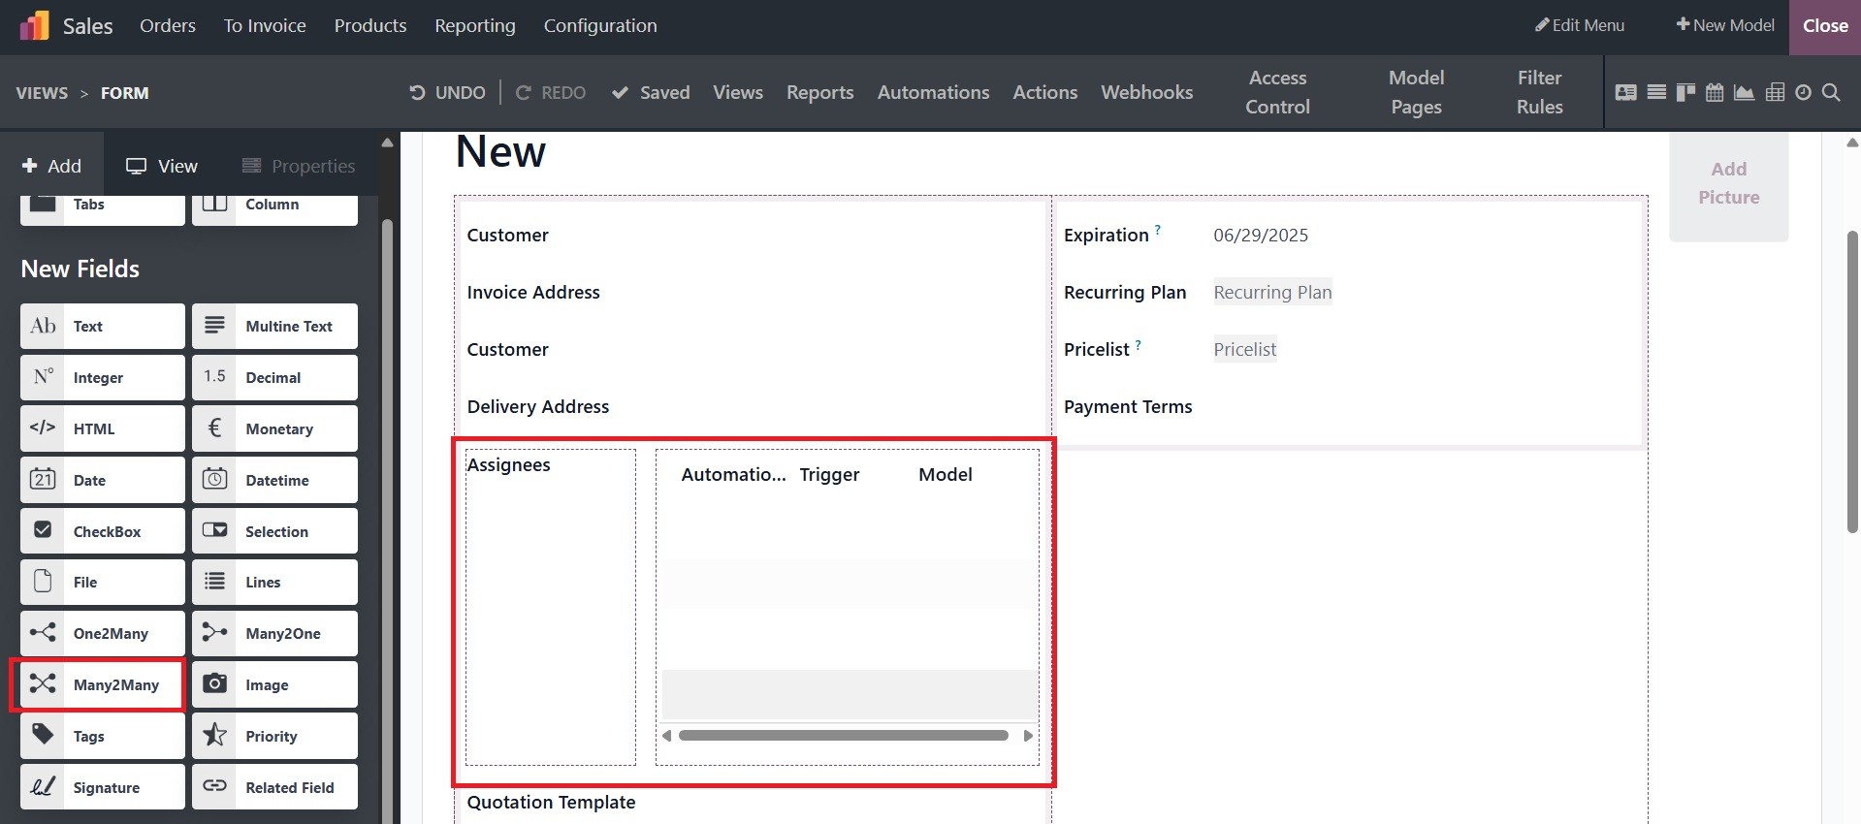Screen dimensions: 1861x824
Task: Switch to the List view icon
Action: point(1656,92)
